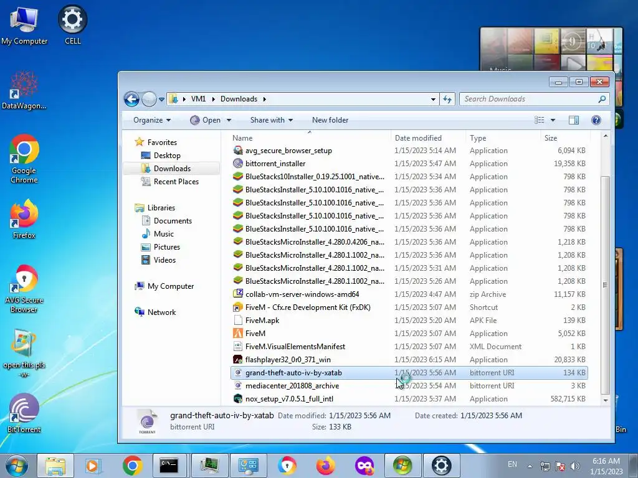Create a New folder
This screenshot has height=478, width=638.
tap(330, 120)
